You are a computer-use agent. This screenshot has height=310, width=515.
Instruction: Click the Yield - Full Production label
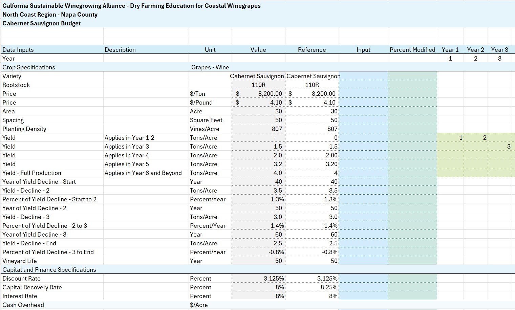point(32,173)
